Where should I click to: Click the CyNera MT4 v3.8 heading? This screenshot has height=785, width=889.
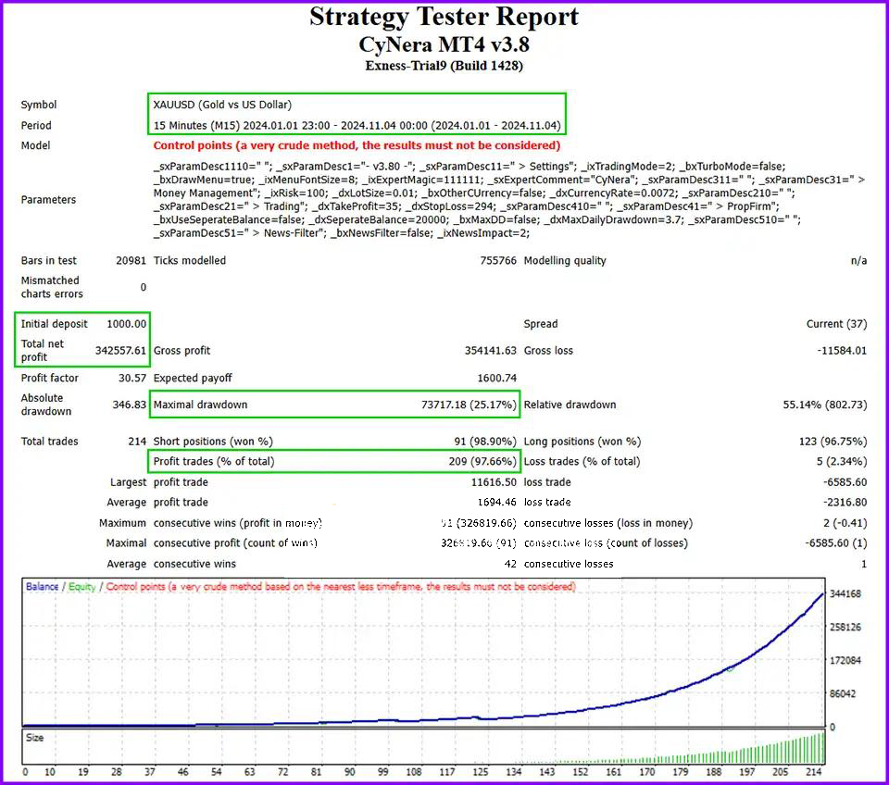coord(444,44)
